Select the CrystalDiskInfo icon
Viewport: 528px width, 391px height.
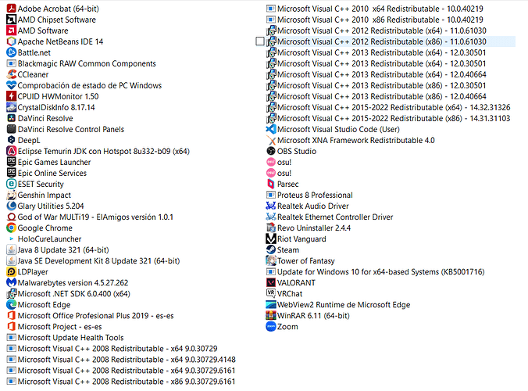pos(11,107)
